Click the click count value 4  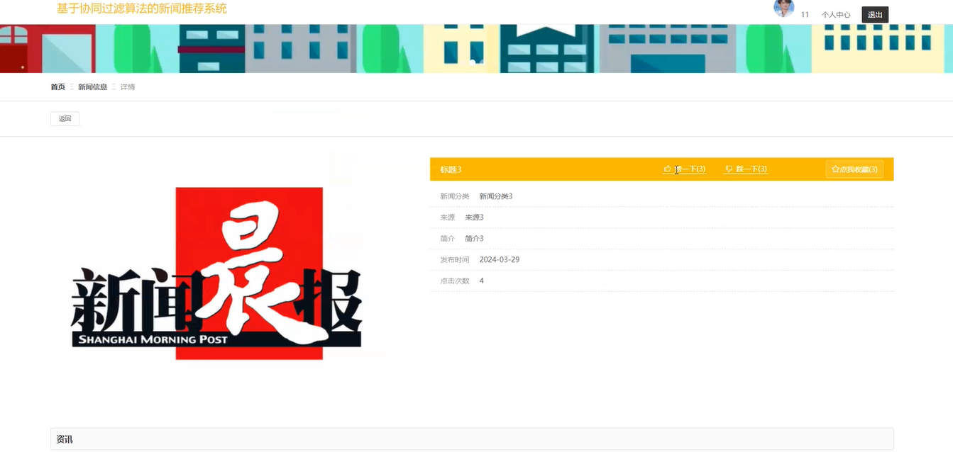pos(482,281)
